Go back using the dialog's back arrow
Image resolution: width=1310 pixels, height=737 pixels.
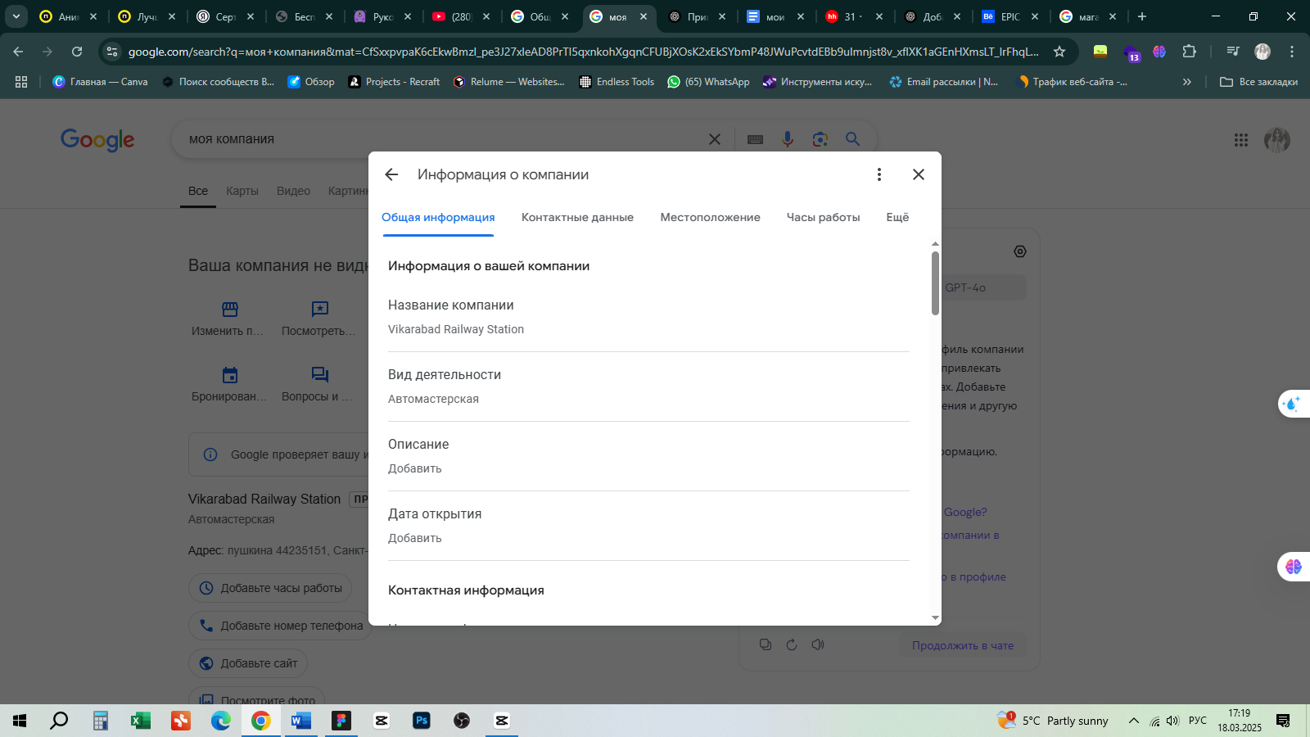pos(391,174)
